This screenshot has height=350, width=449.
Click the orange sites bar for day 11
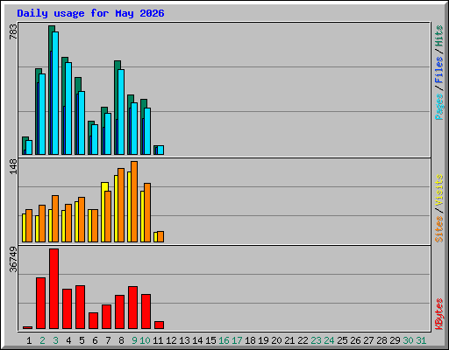point(160,236)
